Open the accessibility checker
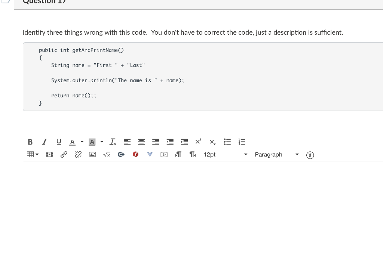The height and width of the screenshot is (263, 383). point(310,155)
